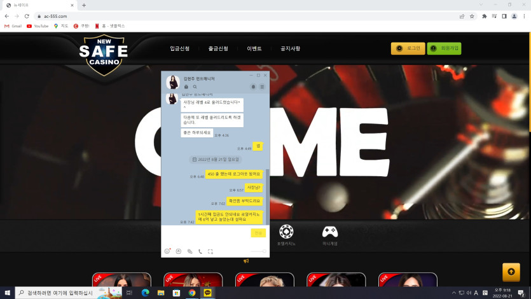Go back in the browser
This screenshot has width=531, height=299.
(x=7, y=16)
